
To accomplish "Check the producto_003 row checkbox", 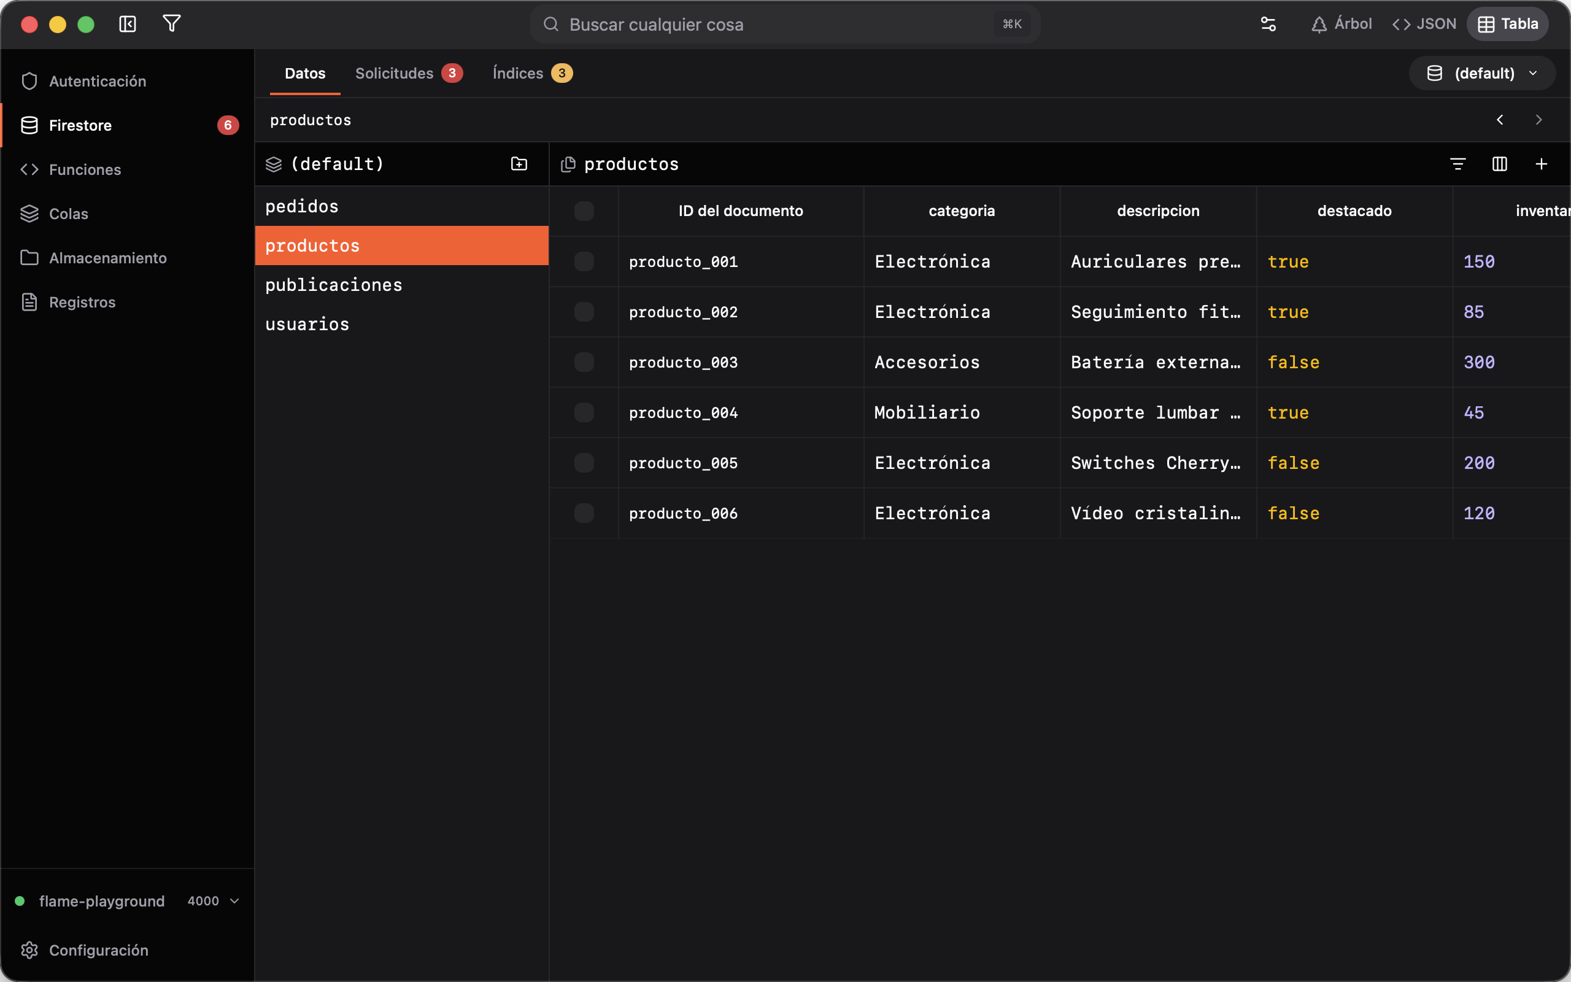I will pos(584,362).
